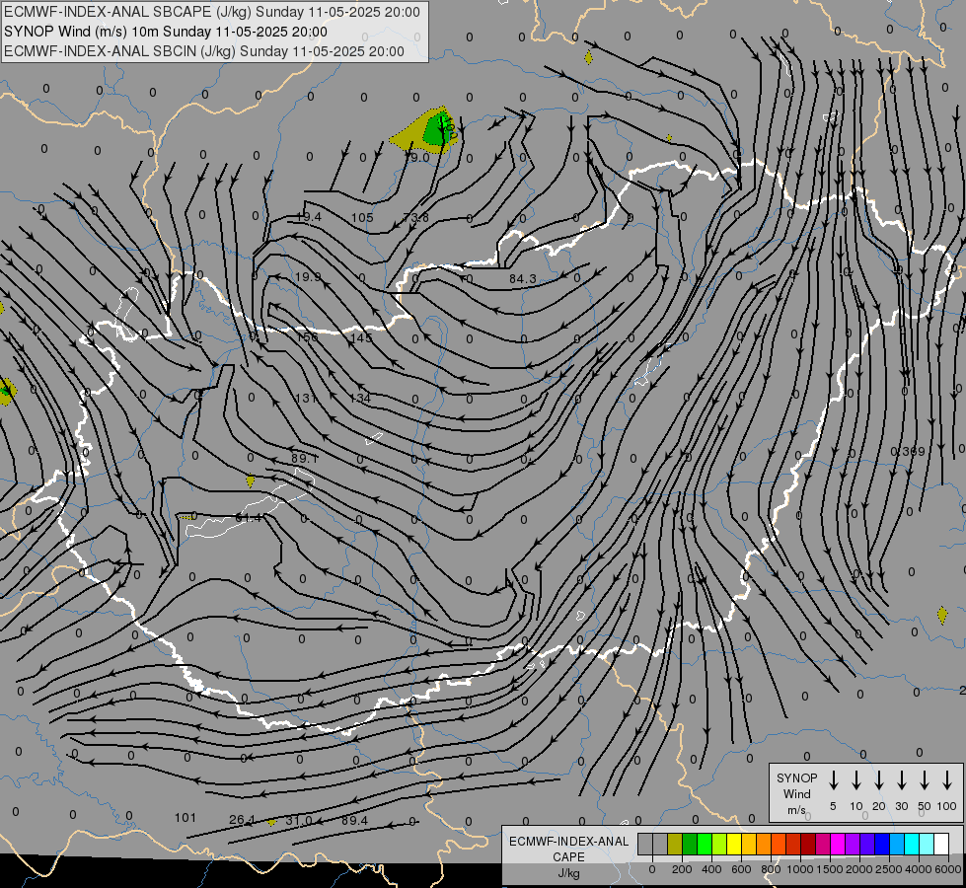966x888 pixels.
Task: Click the 0.369 value on the map
Action: [x=908, y=452]
